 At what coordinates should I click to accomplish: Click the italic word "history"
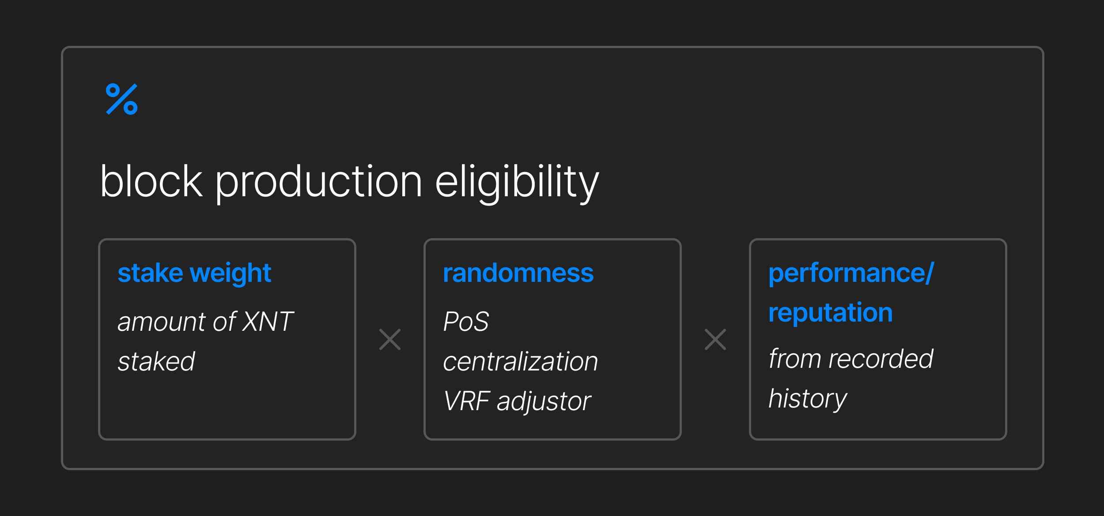pos(808,399)
